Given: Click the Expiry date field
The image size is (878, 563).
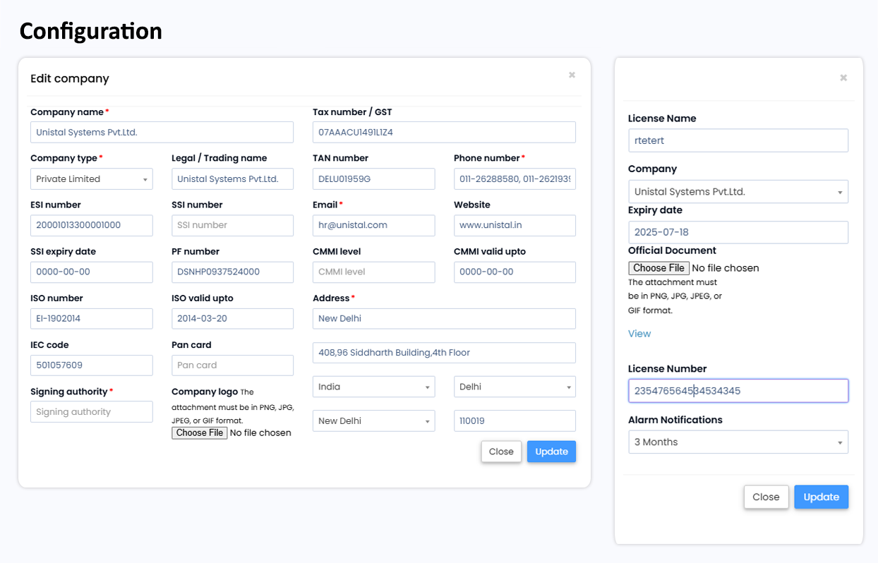Looking at the screenshot, I should tap(738, 232).
